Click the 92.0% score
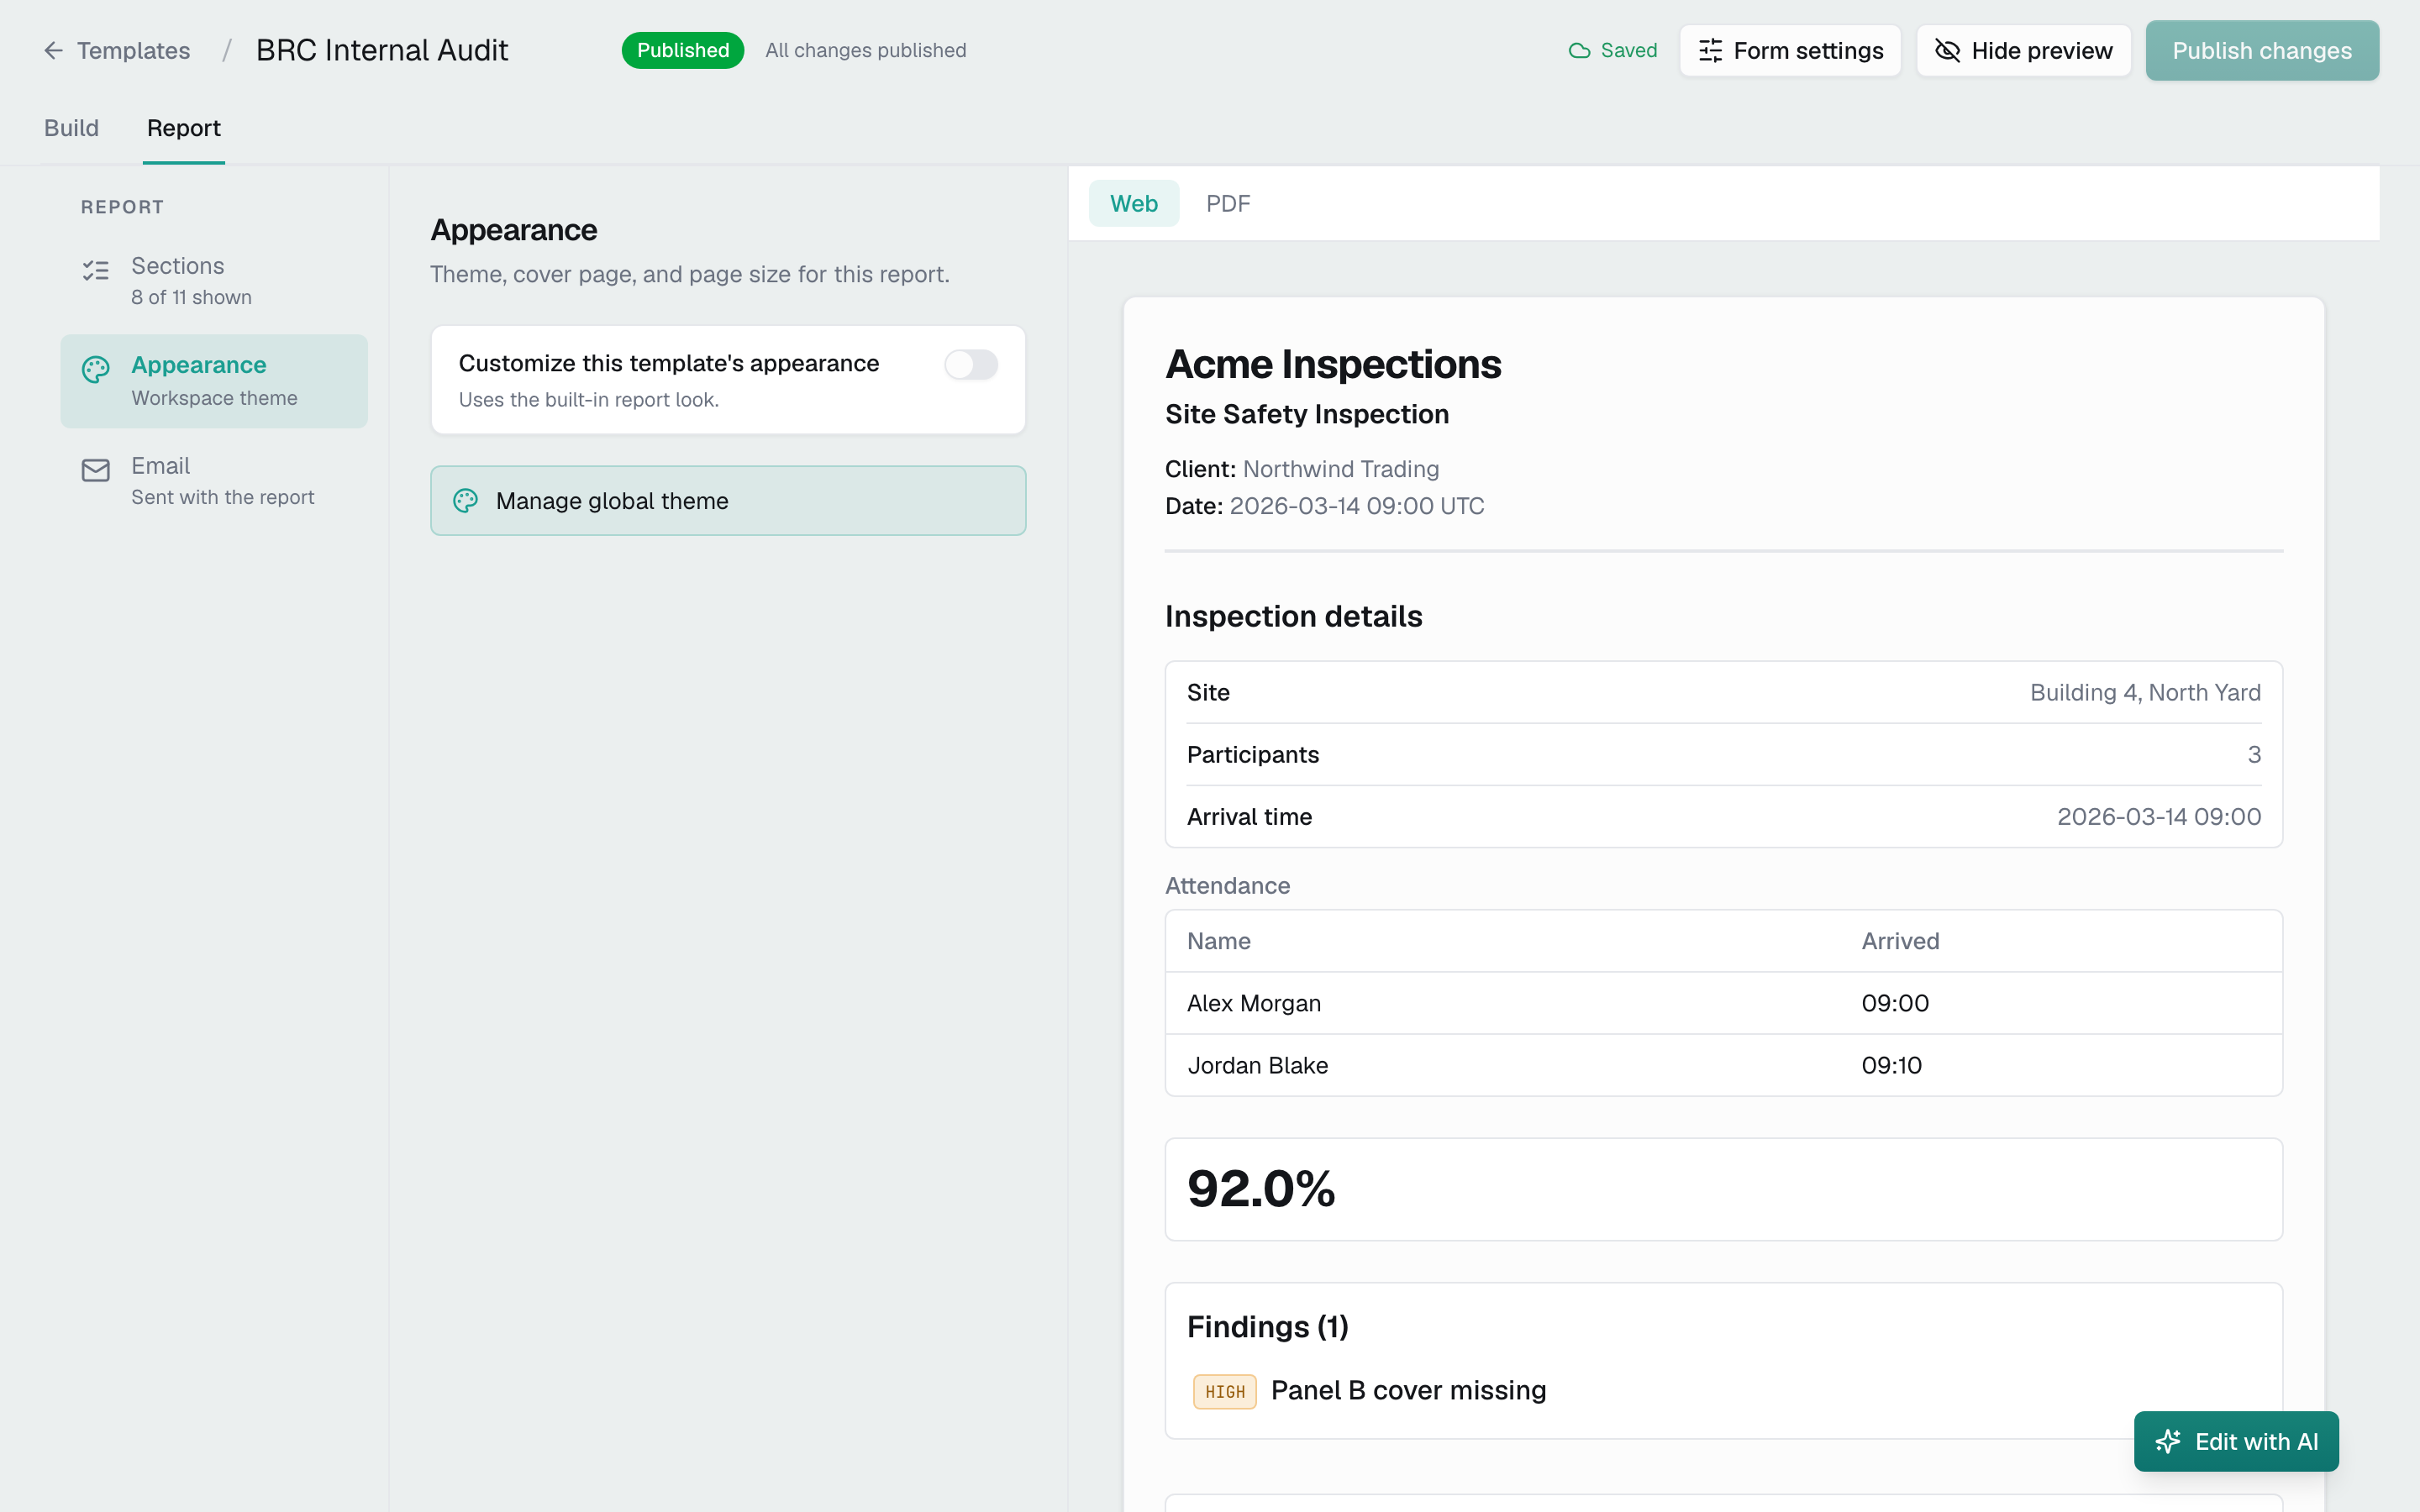 tap(1261, 1189)
